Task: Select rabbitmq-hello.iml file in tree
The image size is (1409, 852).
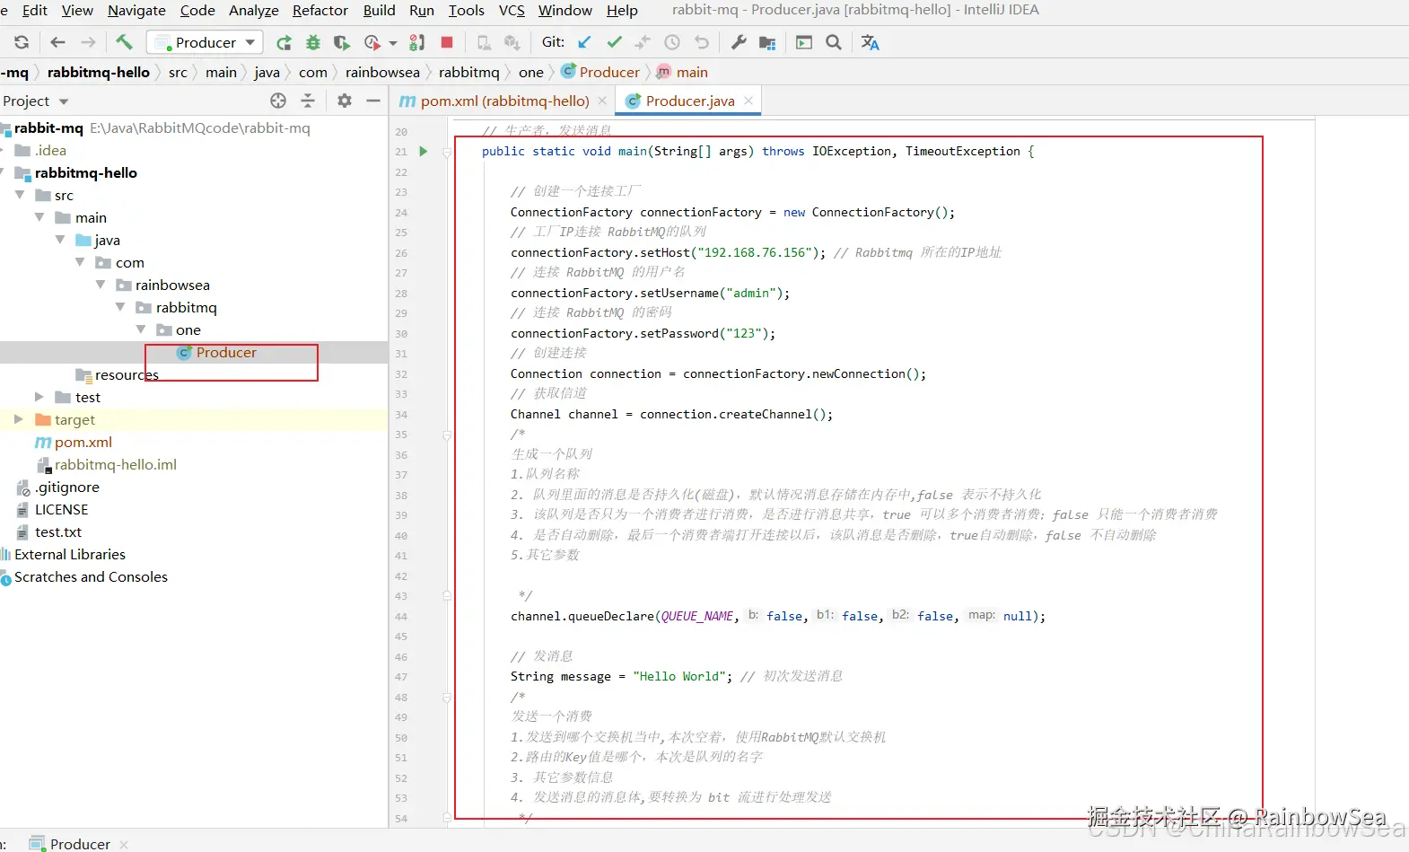Action: (x=115, y=464)
